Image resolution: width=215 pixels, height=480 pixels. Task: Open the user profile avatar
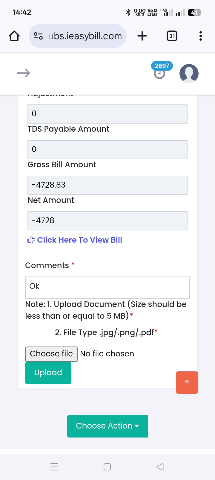click(x=189, y=73)
